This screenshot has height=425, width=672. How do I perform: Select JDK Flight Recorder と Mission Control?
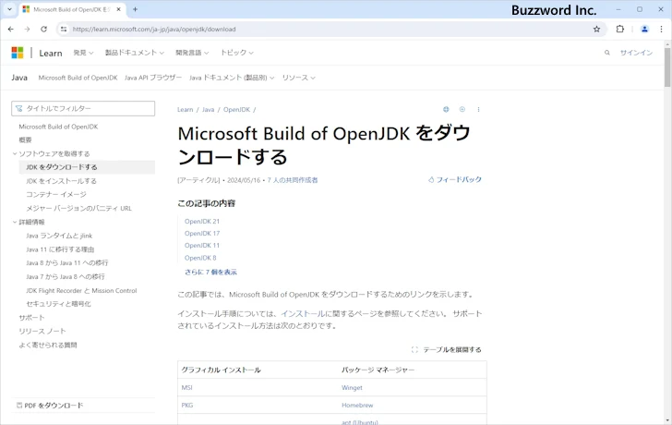pos(81,290)
